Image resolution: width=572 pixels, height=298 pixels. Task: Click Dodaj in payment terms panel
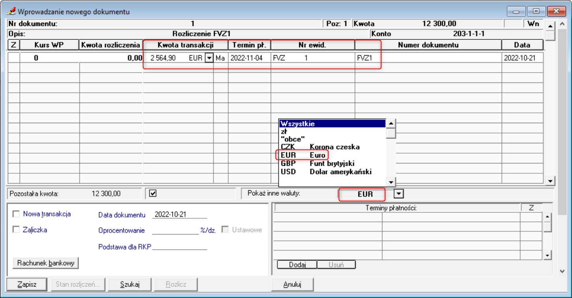297,264
